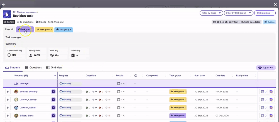This screenshot has height=122, width=279.
Task: Go back using the arrow at top left
Action: click(3, 5)
